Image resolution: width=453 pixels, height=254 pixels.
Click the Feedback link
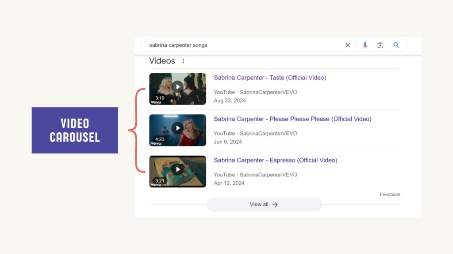[x=390, y=194]
